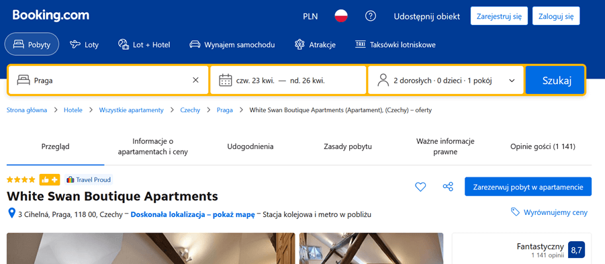Click Wszystkie apartamenty breadcrumb link
Viewport: 605px width, 264px height.
(131, 110)
